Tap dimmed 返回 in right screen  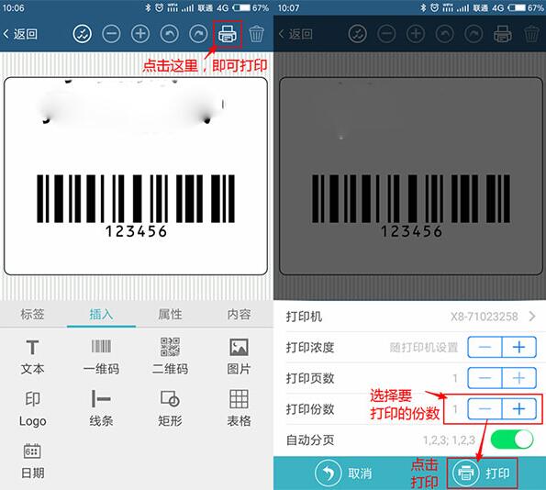[295, 34]
